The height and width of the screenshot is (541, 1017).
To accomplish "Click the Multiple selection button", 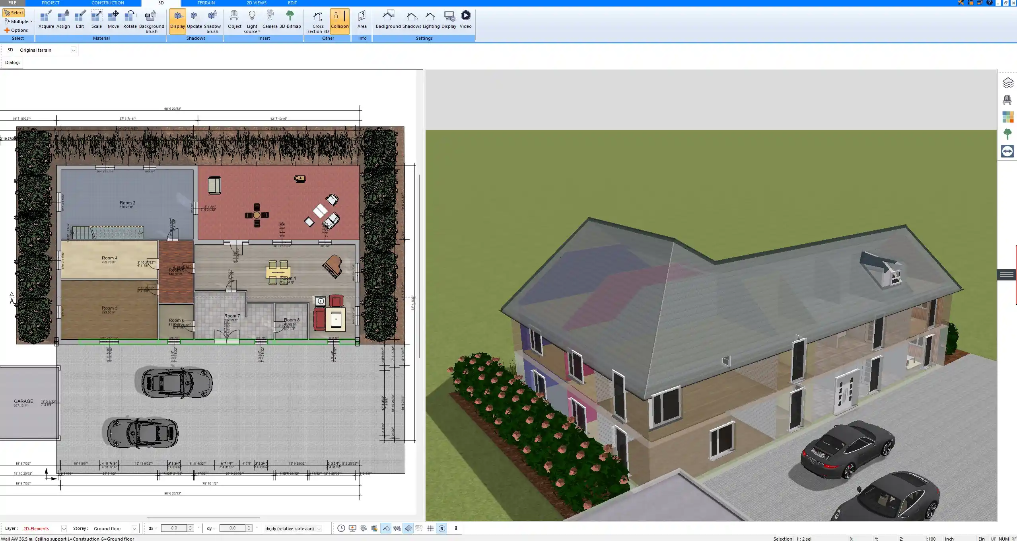I will click(19, 21).
